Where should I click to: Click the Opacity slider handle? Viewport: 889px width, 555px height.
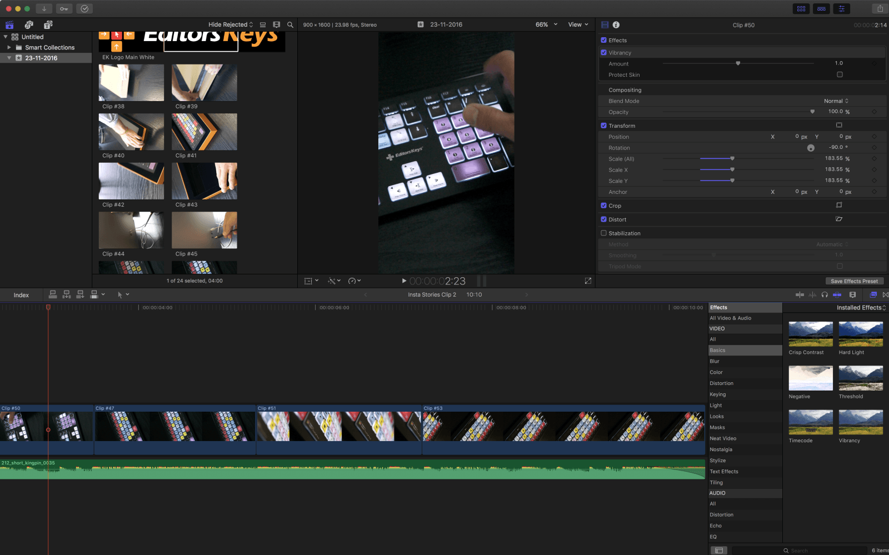(812, 112)
